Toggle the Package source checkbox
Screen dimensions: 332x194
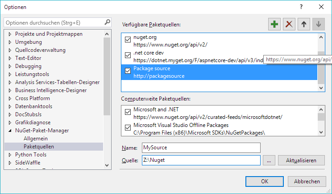point(128,71)
